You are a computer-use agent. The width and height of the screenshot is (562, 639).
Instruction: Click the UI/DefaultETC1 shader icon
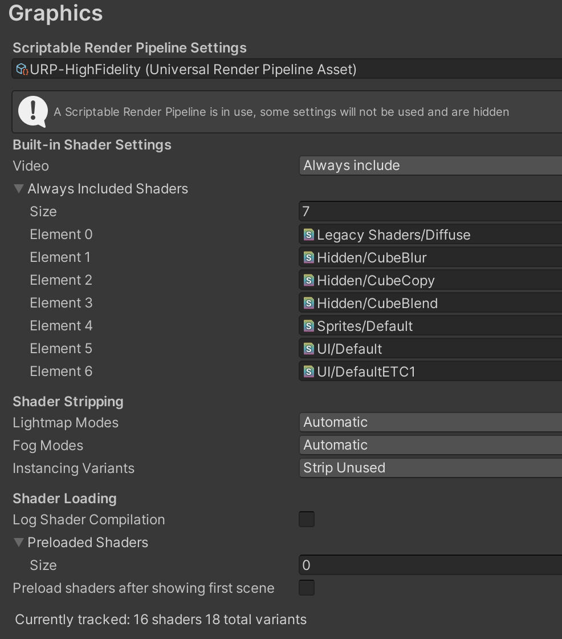click(x=309, y=371)
